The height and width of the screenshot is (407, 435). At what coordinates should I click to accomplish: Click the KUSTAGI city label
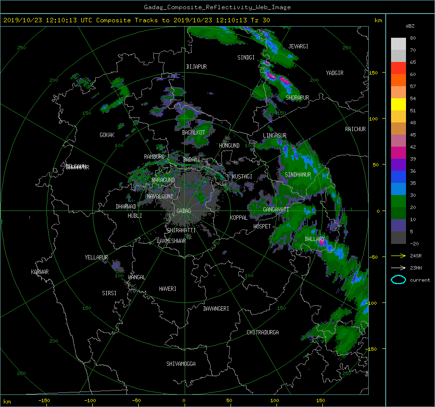pyautogui.click(x=242, y=177)
